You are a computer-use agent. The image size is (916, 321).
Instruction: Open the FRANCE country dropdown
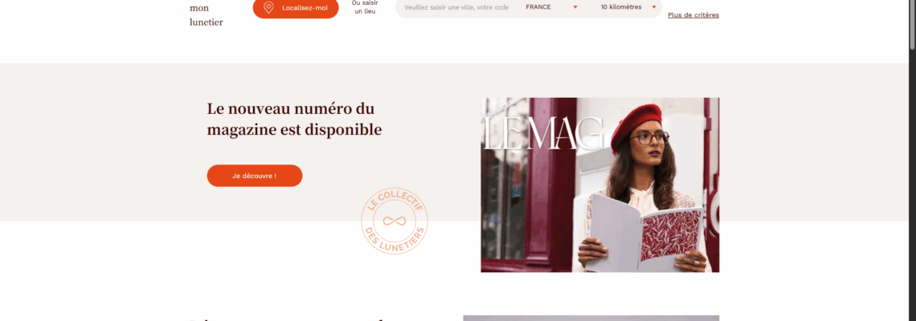click(x=551, y=7)
